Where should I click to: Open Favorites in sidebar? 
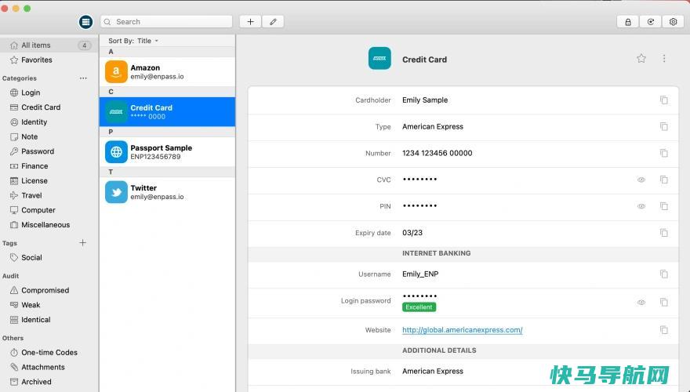click(49, 60)
